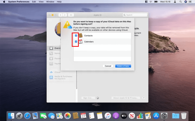The image size is (195, 121).
Task: Select the Contacts row in the list
Action: (102, 35)
